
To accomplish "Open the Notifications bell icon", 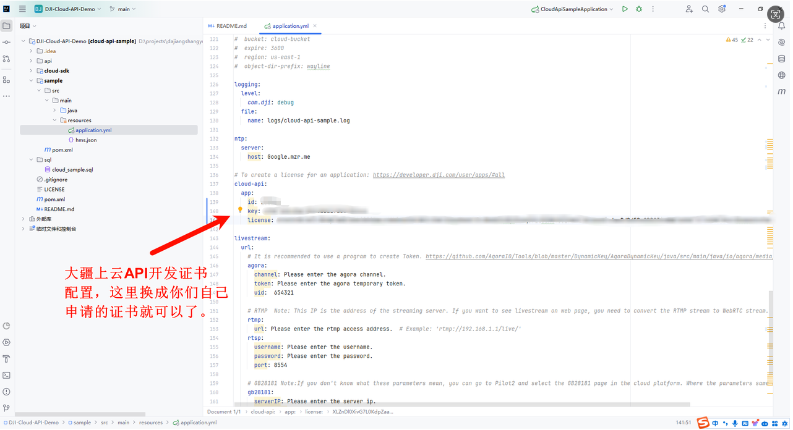I will coord(782,26).
